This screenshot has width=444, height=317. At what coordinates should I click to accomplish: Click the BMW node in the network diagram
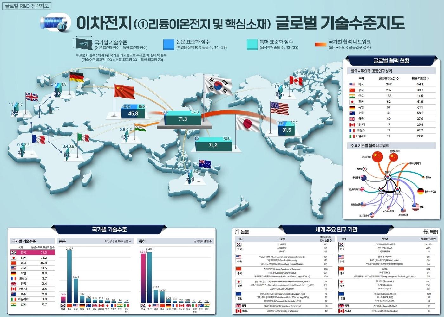[x=423, y=177]
